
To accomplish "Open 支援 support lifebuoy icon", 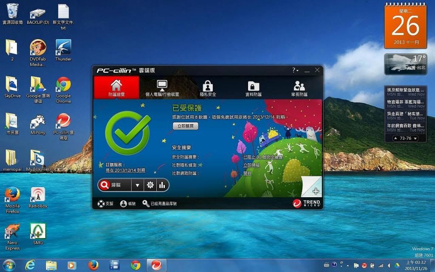I will pyautogui.click(x=101, y=204).
